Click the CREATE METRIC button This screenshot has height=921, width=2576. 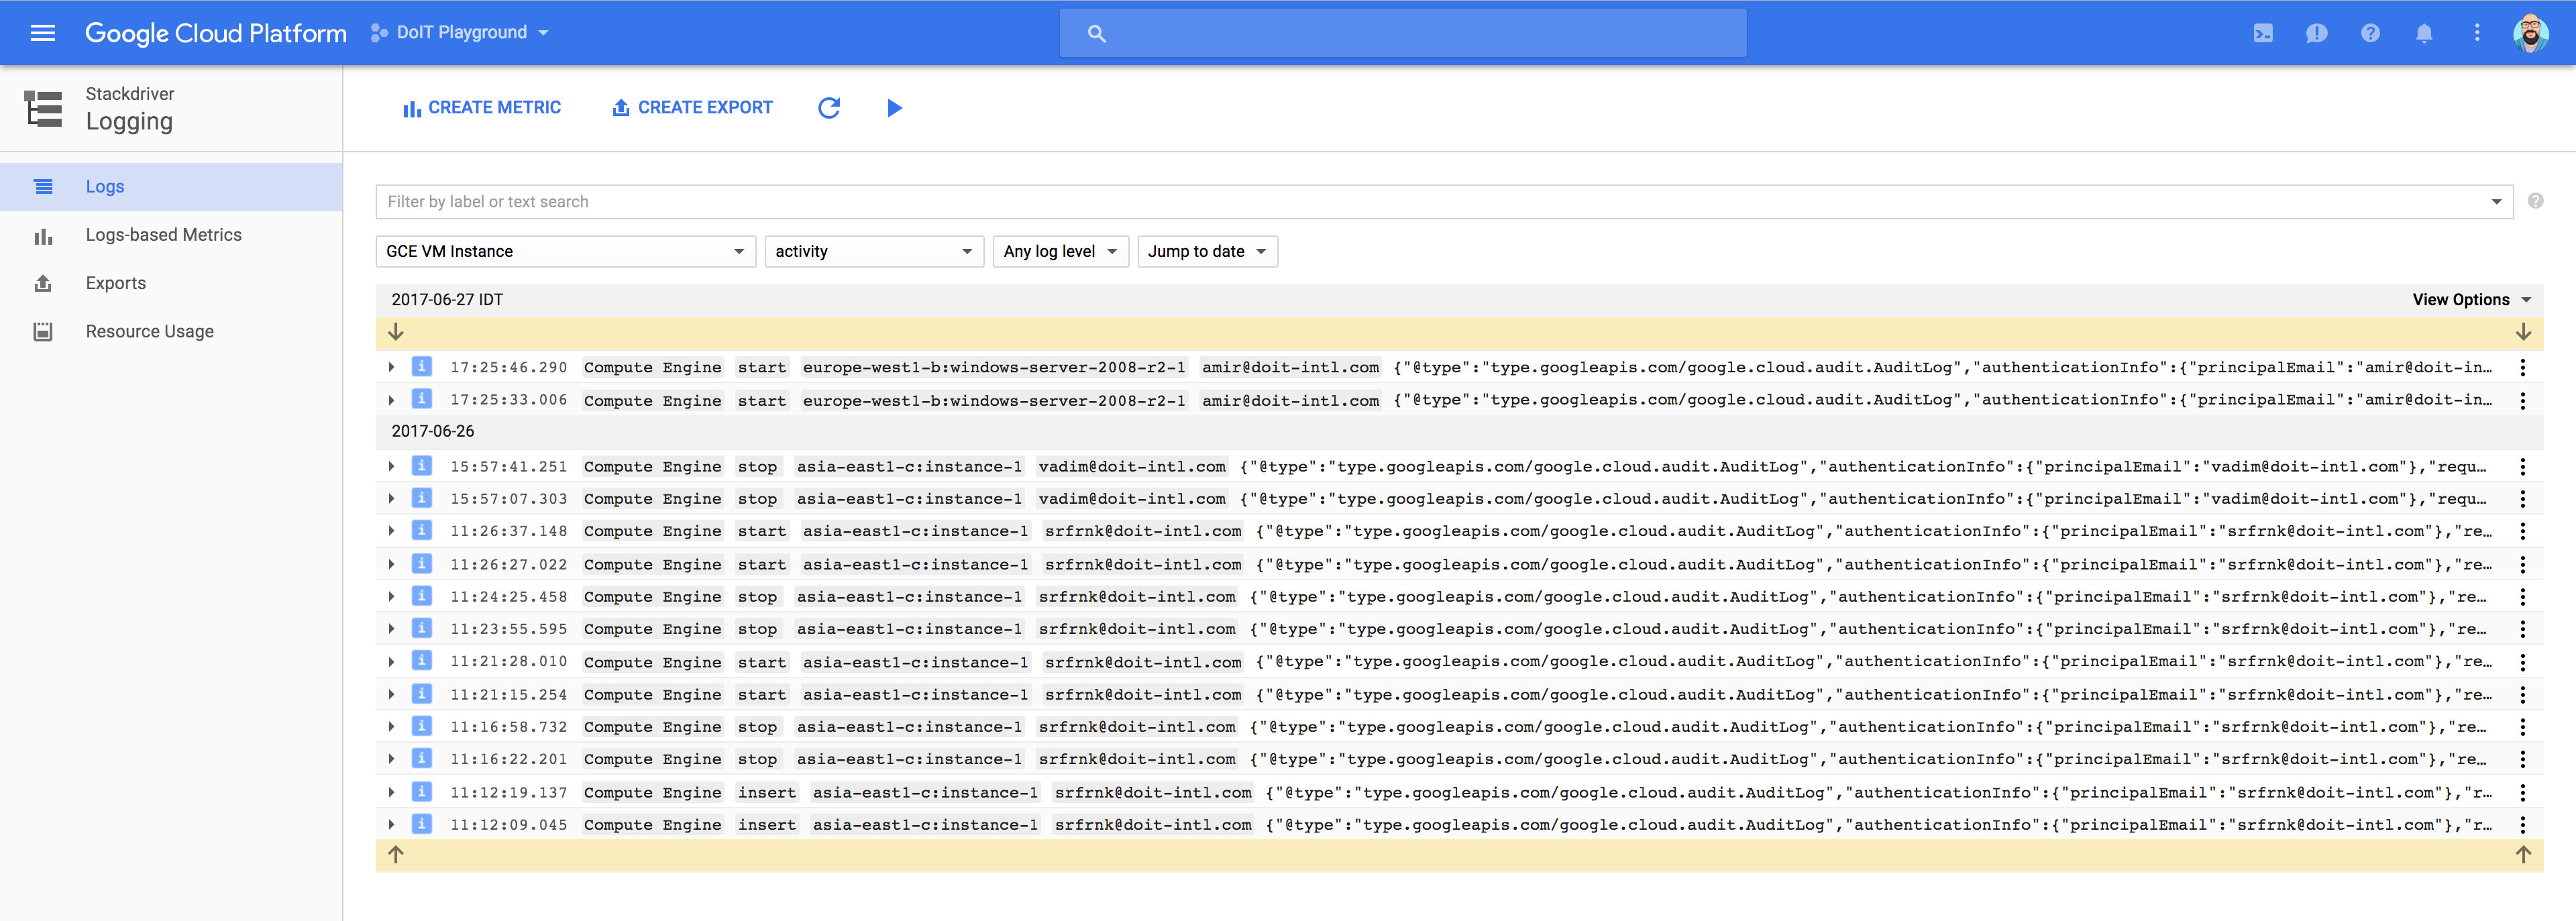[481, 108]
